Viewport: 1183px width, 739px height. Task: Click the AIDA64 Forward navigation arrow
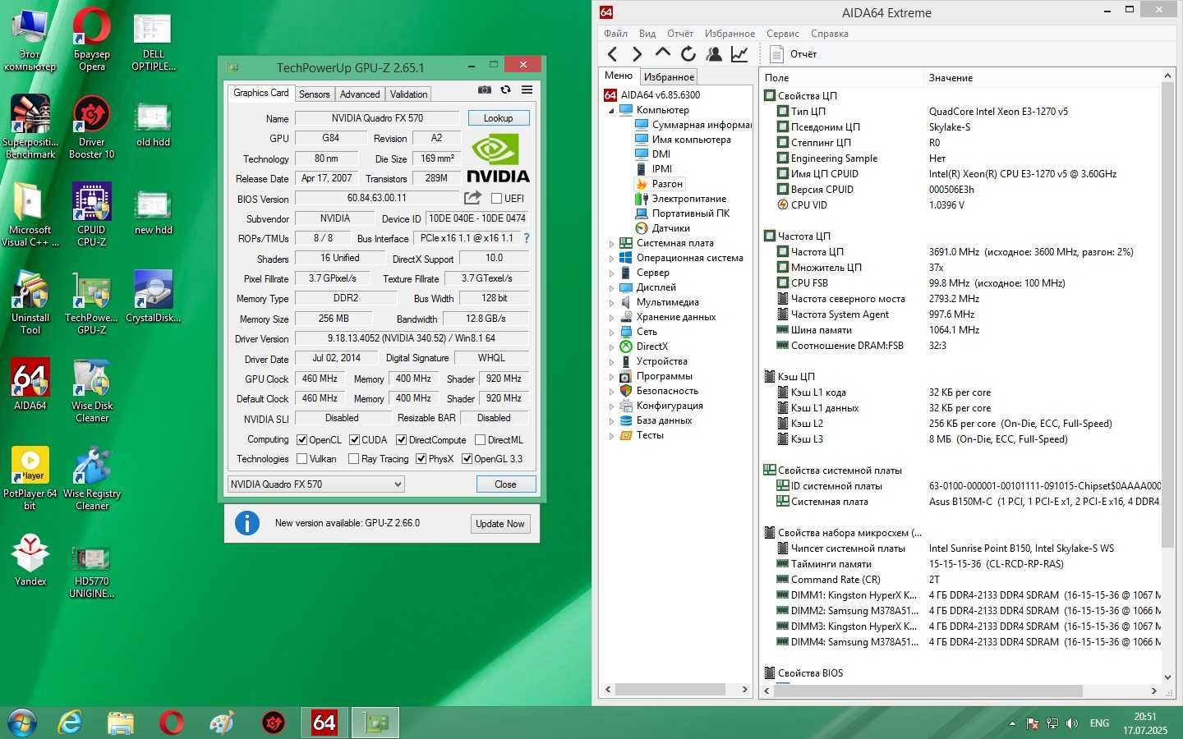tap(637, 54)
